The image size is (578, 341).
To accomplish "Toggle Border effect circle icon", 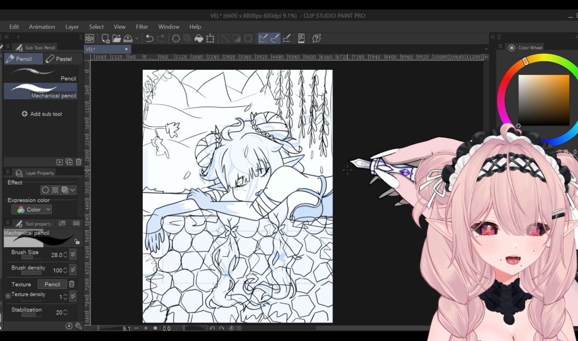I will 45,190.
